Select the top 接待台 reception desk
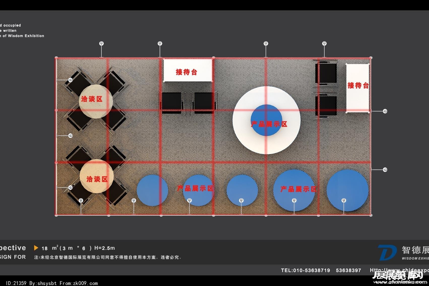Screen dimensions: 429x286 (x=188, y=70)
